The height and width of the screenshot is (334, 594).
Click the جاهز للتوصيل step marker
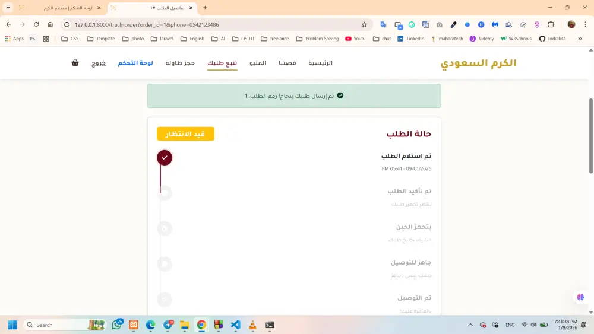(165, 264)
